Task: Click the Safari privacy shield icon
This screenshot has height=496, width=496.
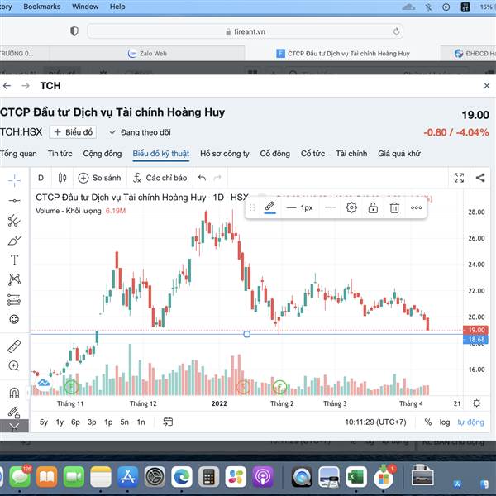Action: click(x=74, y=31)
